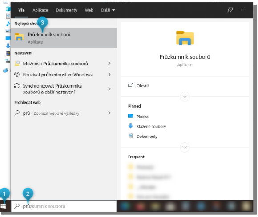
Task: Expand arrow for Synchronizovat Průzkumníka souborů
Action: [x=109, y=89]
